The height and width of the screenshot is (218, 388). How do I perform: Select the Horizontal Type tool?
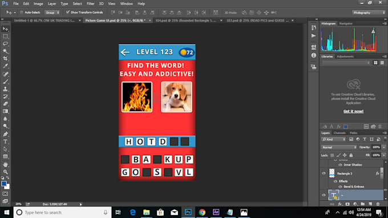5,142
